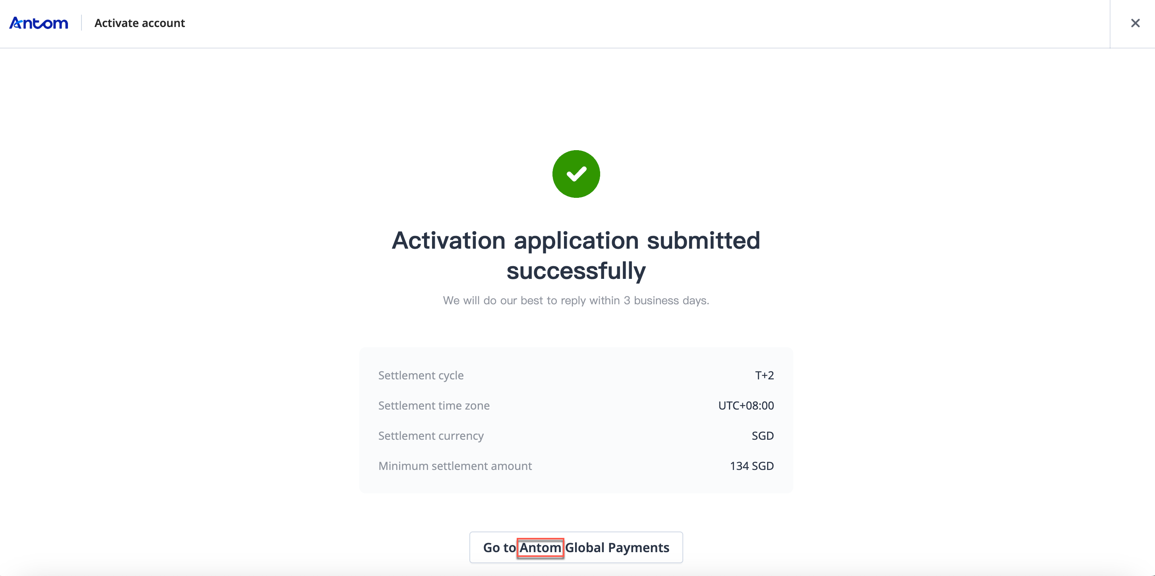Click the word "successfully" in the heading

576,271
